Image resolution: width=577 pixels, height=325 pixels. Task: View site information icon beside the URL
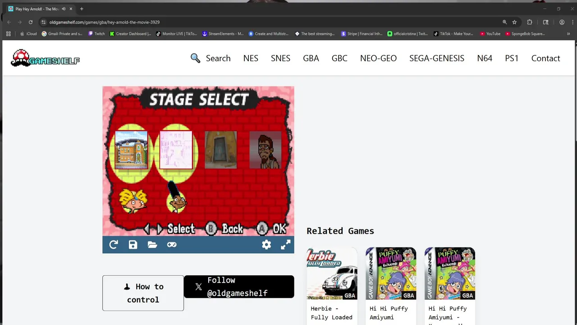click(43, 22)
